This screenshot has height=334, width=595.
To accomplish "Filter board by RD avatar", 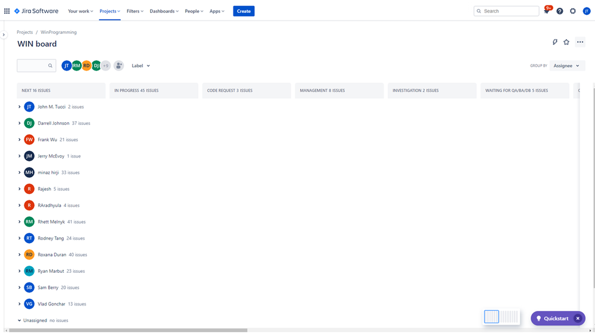I will pyautogui.click(x=86, y=65).
